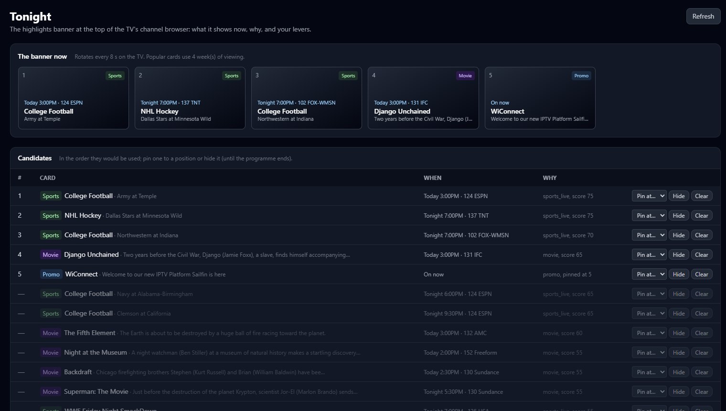Open Pin at dropdown for Django Unchained row
The height and width of the screenshot is (411, 726).
[x=649, y=255]
